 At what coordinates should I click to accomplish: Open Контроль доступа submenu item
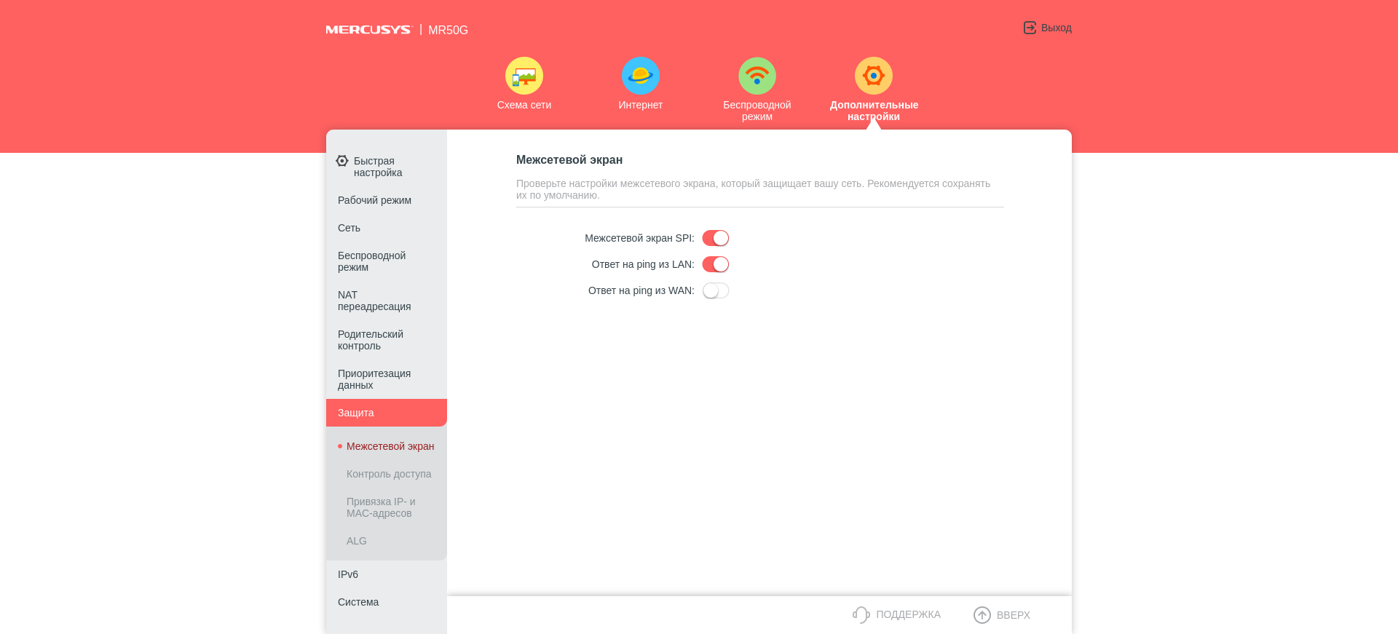(389, 474)
